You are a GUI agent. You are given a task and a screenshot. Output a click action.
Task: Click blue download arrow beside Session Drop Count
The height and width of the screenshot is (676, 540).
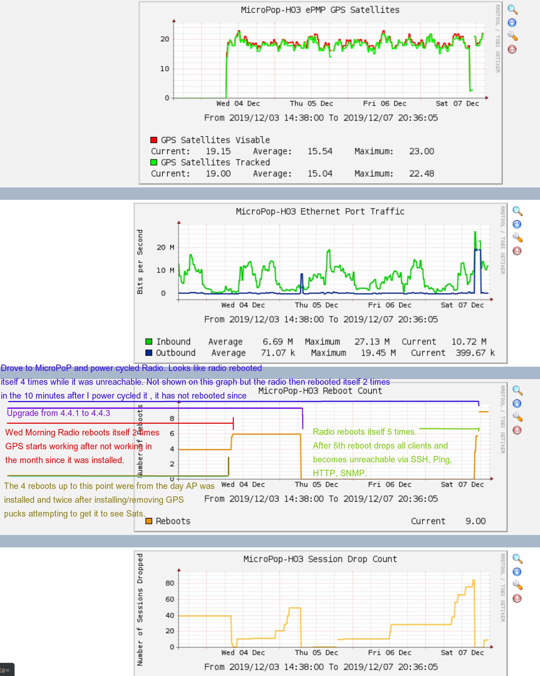[x=517, y=572]
